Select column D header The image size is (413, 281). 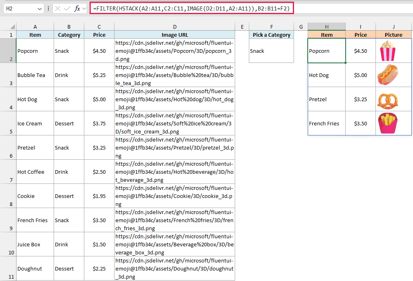point(175,27)
